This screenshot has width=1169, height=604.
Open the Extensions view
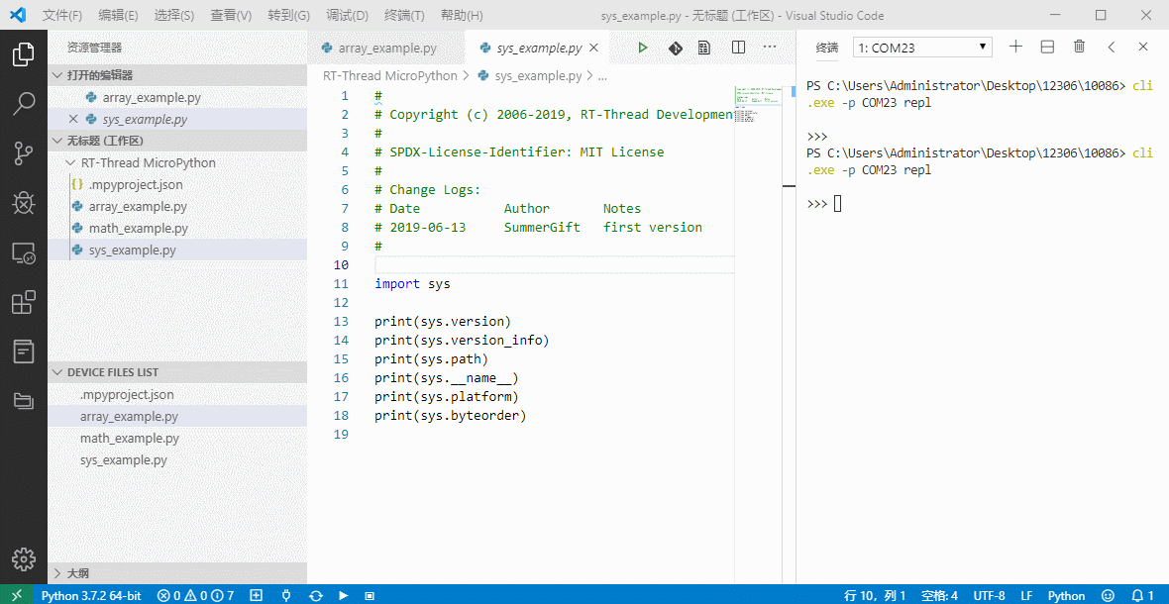[24, 302]
